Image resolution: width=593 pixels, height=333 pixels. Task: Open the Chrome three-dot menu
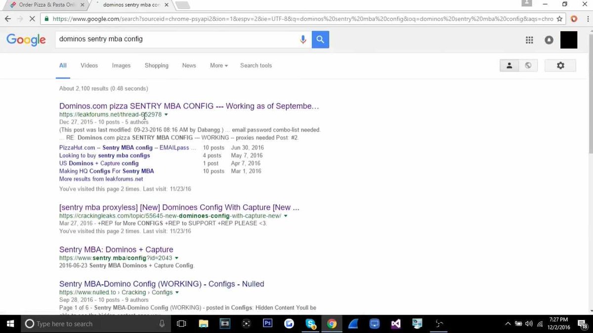587,19
